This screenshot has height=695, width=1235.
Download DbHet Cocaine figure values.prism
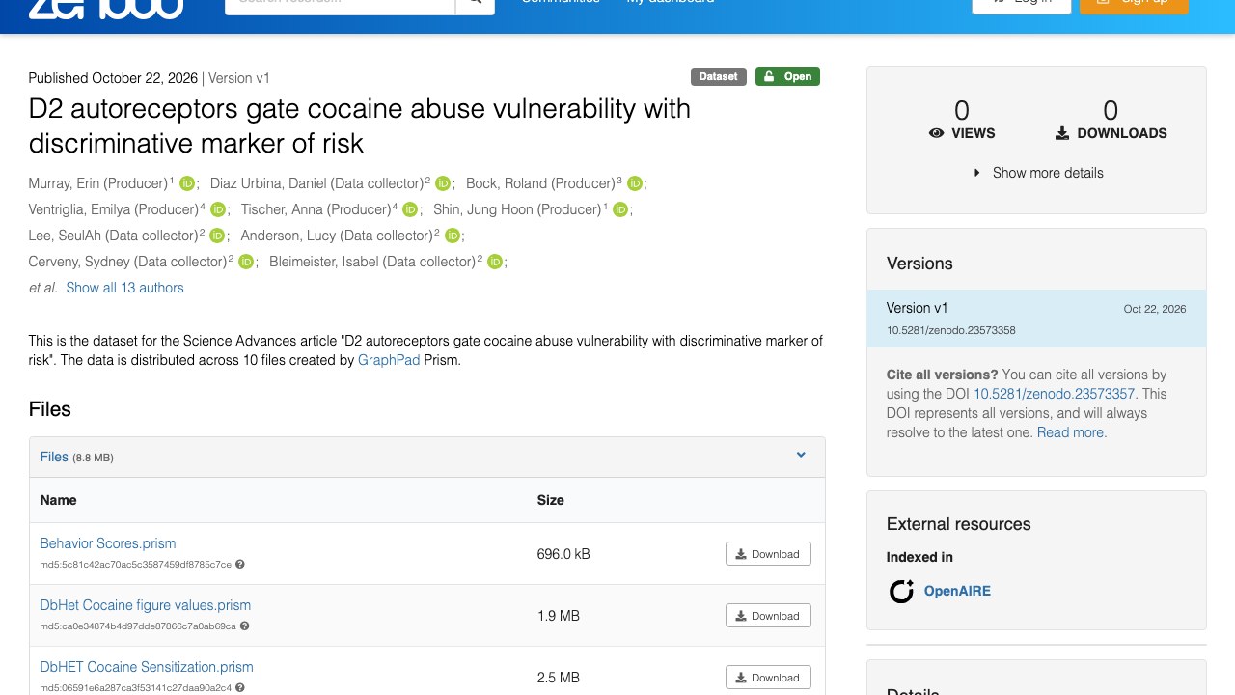pyautogui.click(x=768, y=616)
